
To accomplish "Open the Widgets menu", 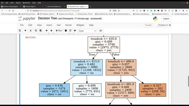I will [x=80, y=25].
